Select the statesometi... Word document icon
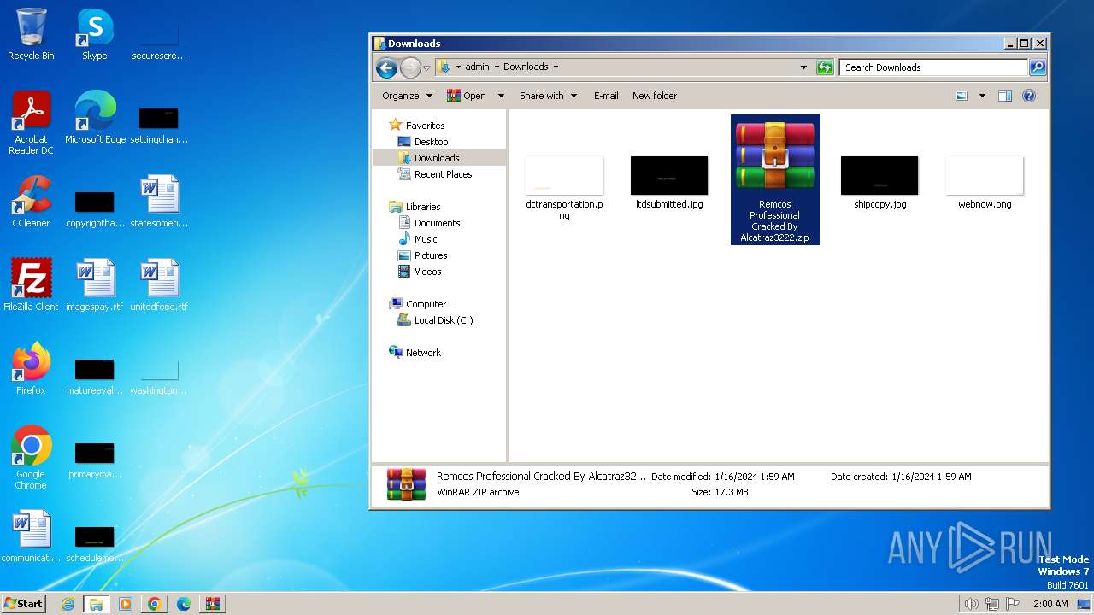The image size is (1094, 615). click(x=159, y=202)
